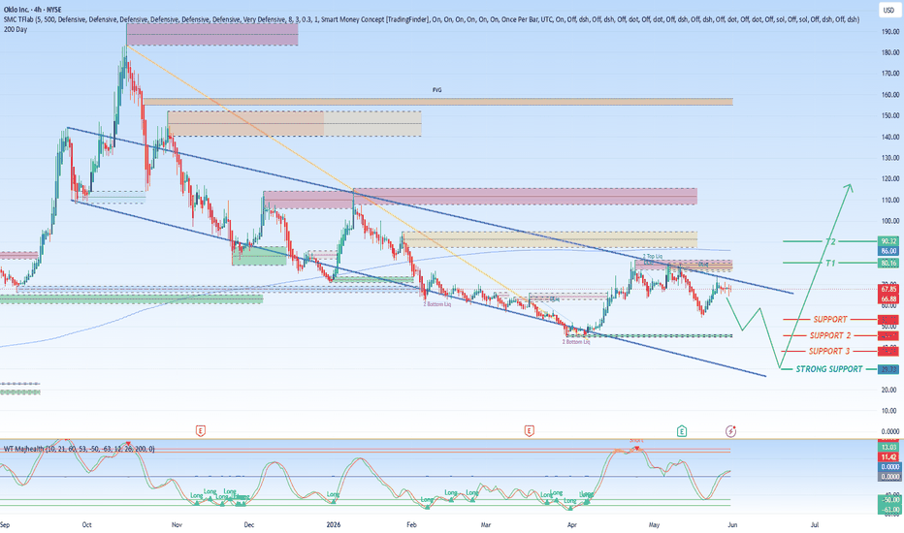This screenshot has height=533, width=904.
Task: Click the T2 target label
Action: 830,241
